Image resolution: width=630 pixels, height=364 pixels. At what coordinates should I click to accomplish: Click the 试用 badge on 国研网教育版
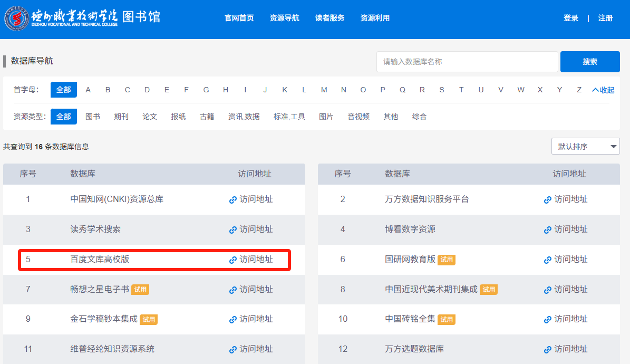(447, 260)
